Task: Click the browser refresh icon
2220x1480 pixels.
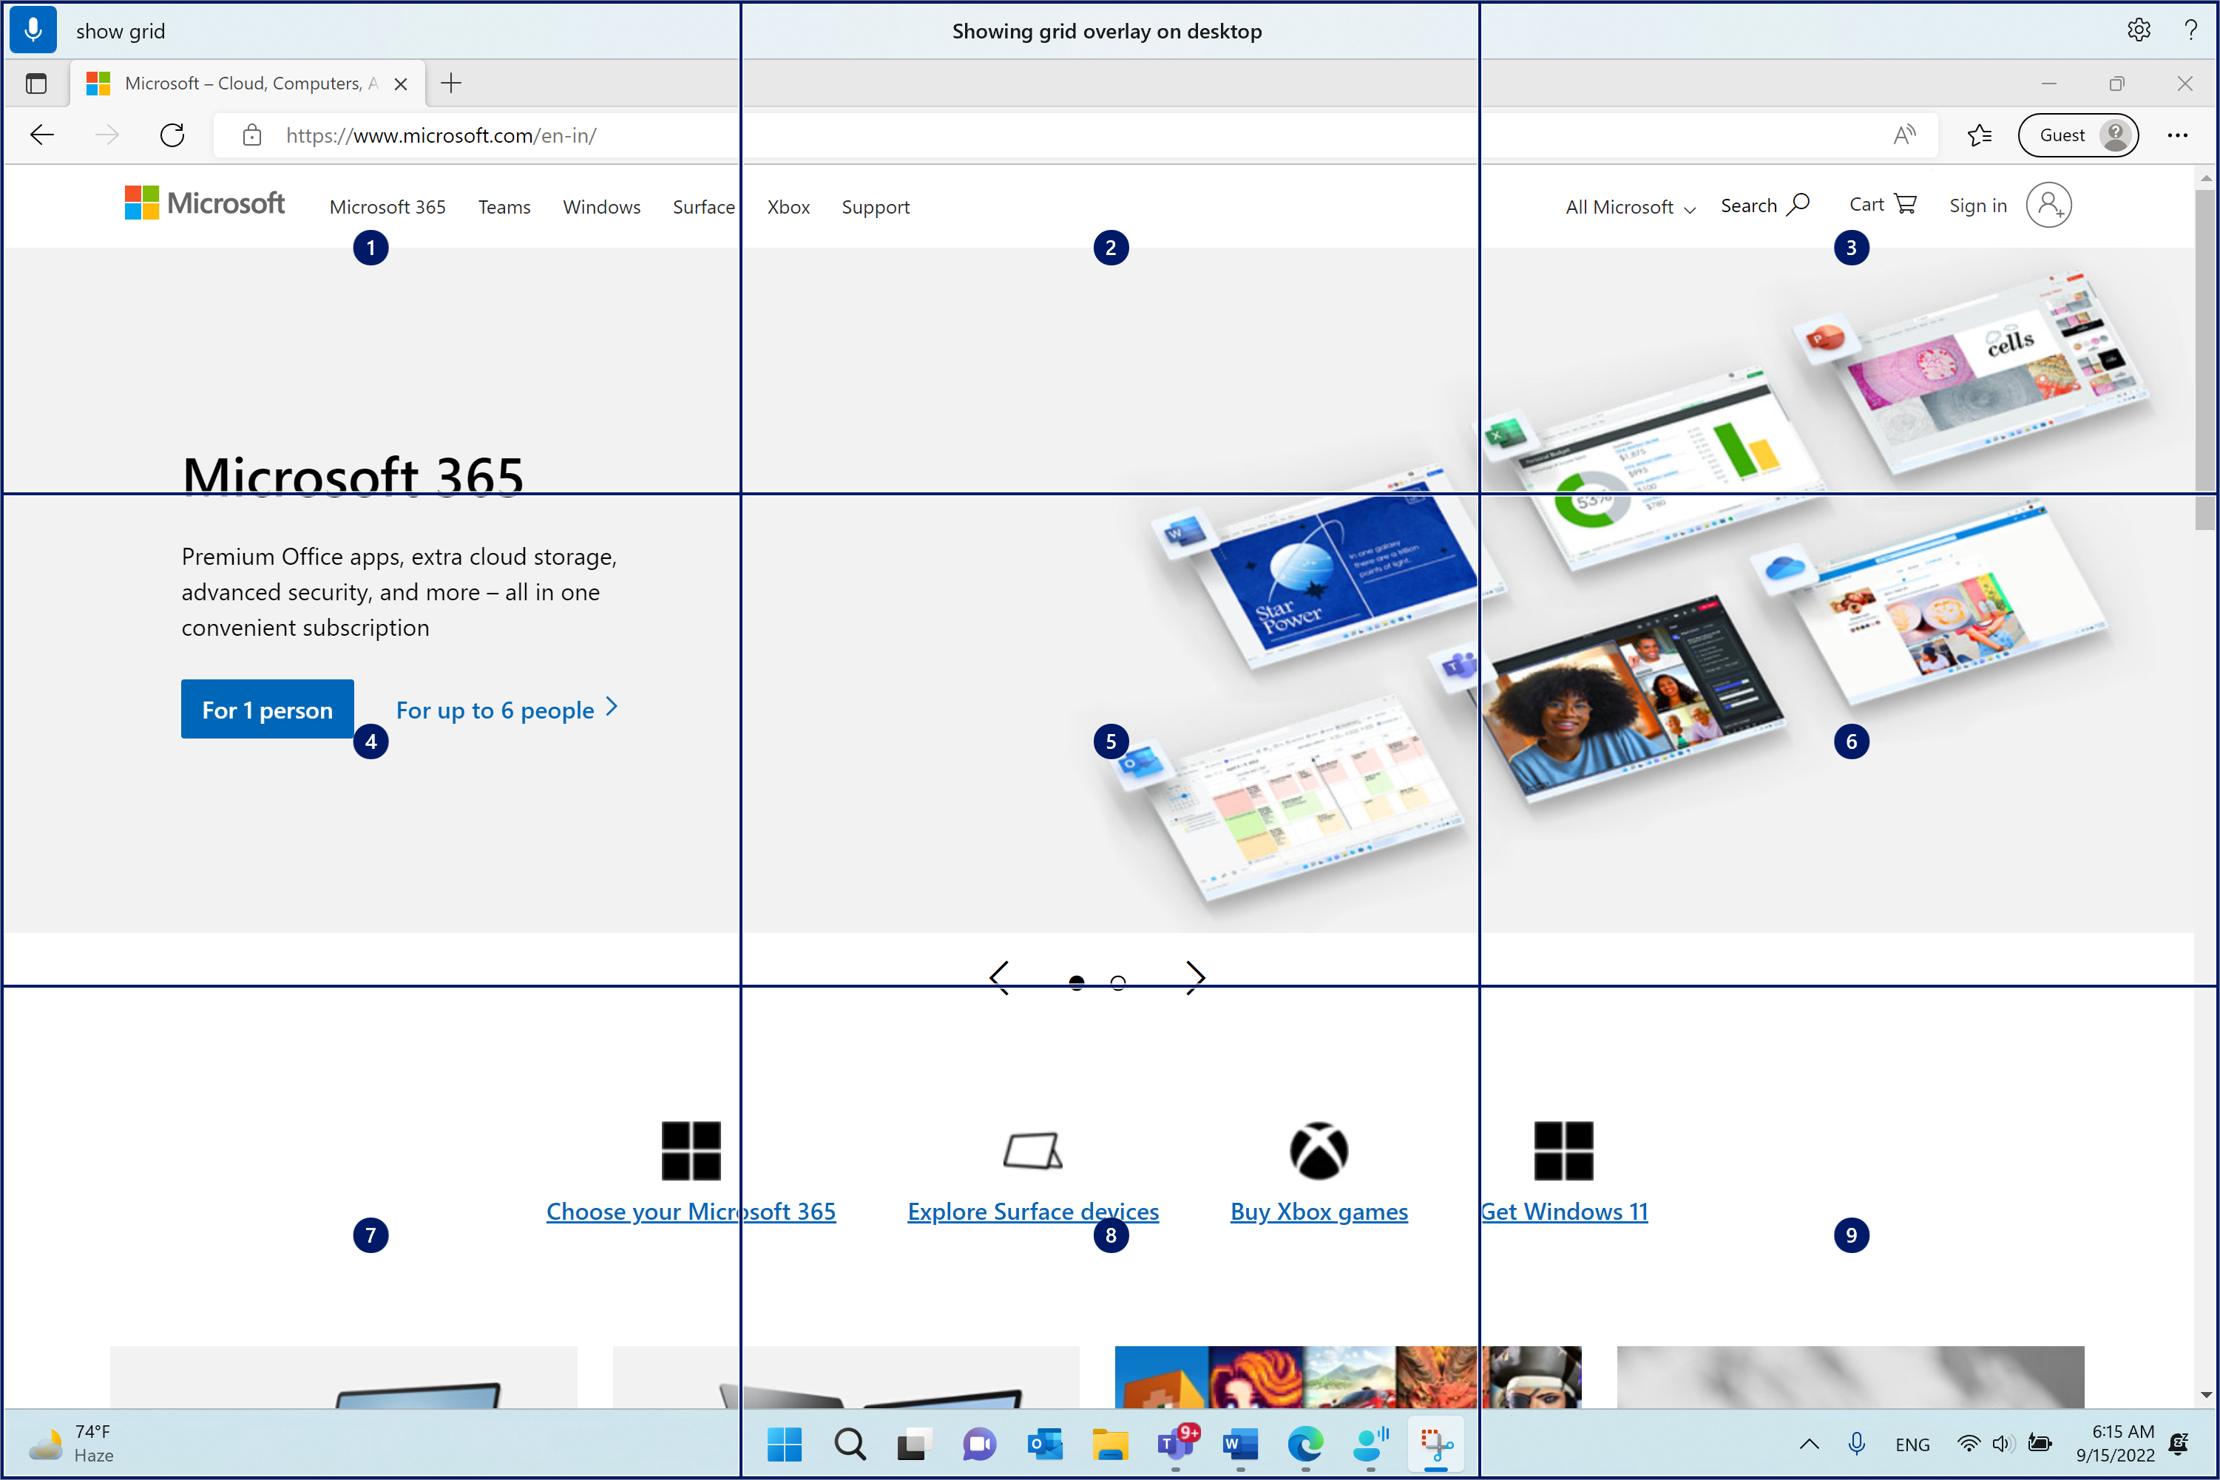Action: [x=172, y=135]
